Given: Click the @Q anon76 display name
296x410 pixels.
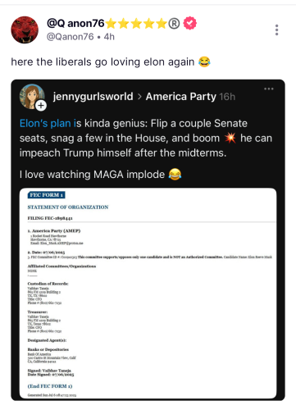Looking at the screenshot, I should pyautogui.click(x=75, y=23).
